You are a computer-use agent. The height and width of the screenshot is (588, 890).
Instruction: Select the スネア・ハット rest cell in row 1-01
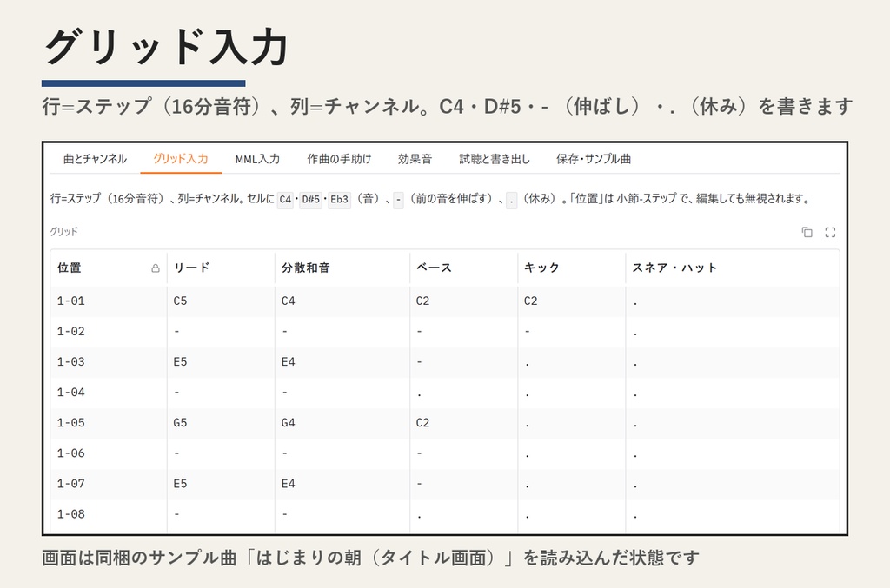pyautogui.click(x=732, y=301)
